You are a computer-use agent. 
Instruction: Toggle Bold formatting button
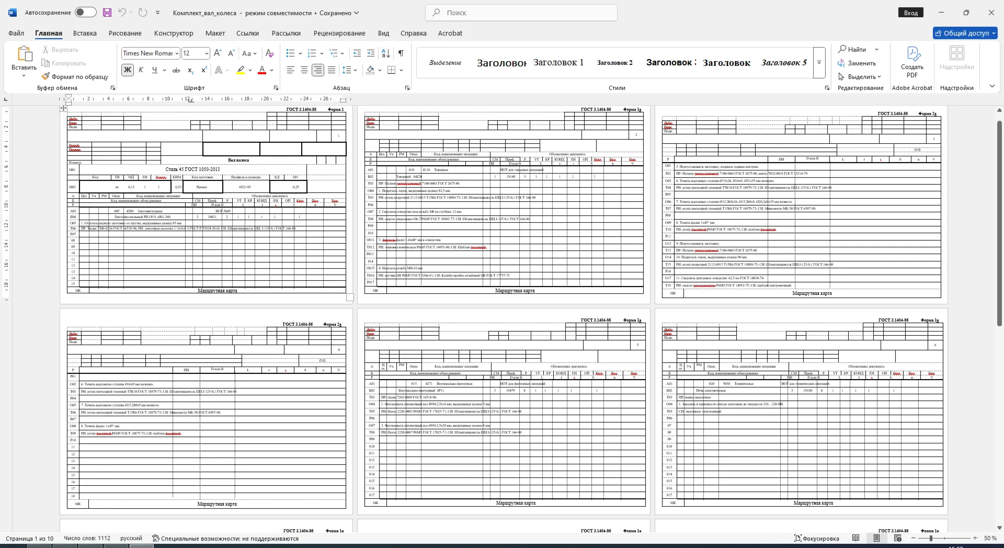tap(127, 70)
